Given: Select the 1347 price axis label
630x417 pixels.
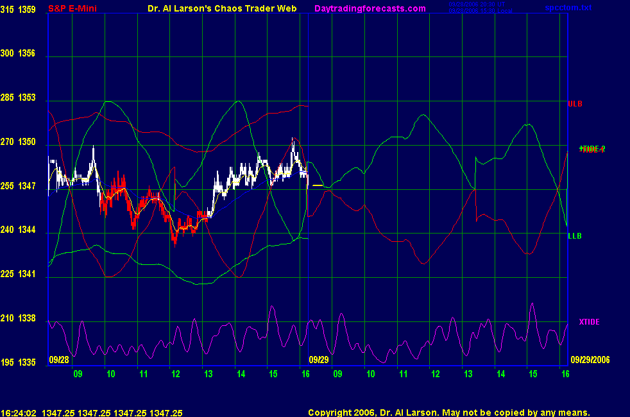Looking at the screenshot, I should click(29, 186).
